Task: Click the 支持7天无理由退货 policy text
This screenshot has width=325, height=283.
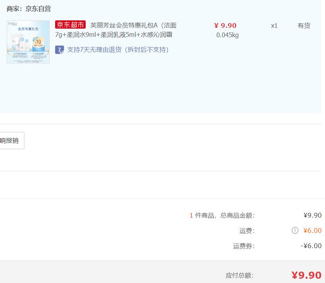Action: (x=118, y=50)
